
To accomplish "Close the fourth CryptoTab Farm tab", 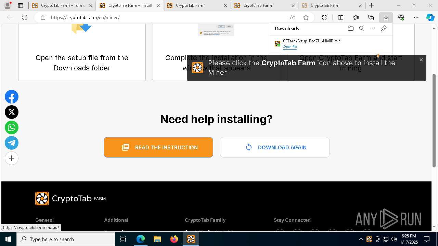I will coord(293,5).
